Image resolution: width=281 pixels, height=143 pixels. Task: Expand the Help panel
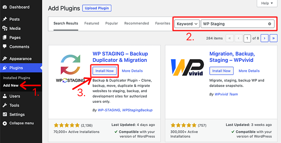pyautogui.click(x=267, y=3)
